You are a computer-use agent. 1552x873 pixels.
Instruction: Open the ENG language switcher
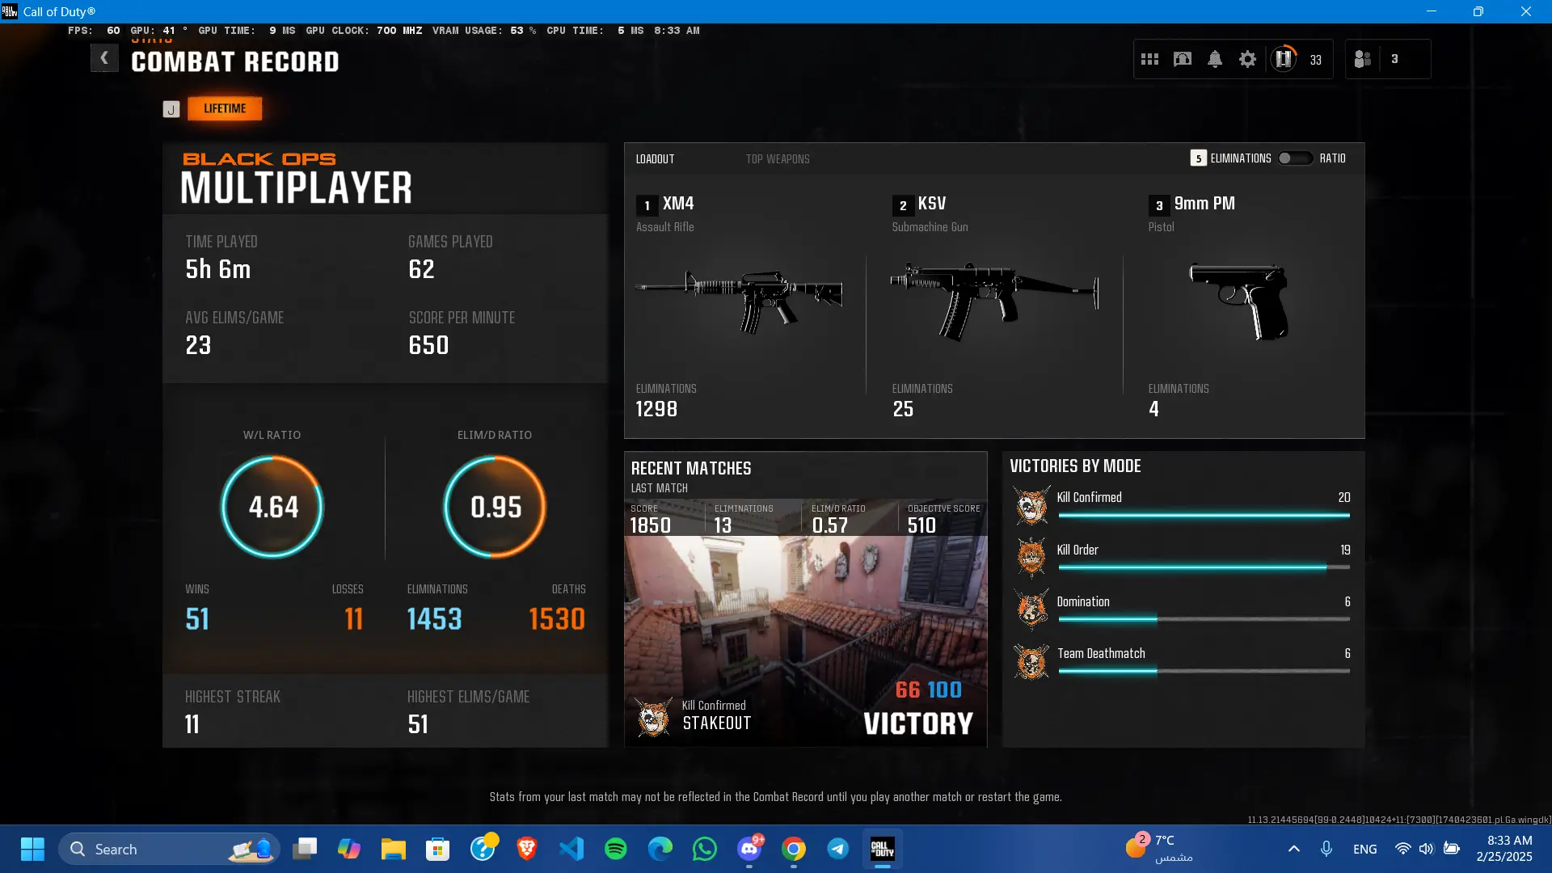(1364, 849)
